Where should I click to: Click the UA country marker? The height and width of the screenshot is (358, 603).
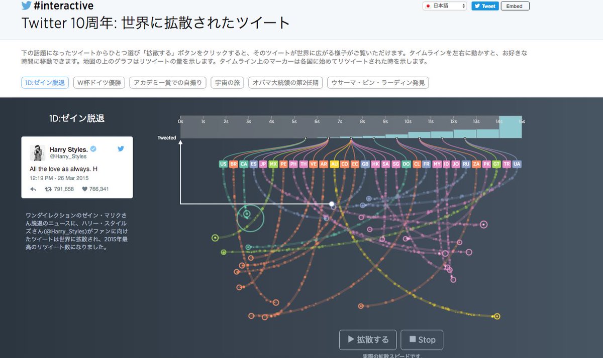517,164
